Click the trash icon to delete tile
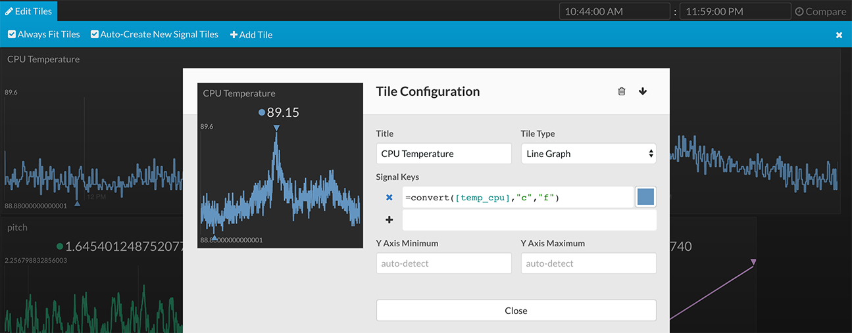 [x=622, y=91]
